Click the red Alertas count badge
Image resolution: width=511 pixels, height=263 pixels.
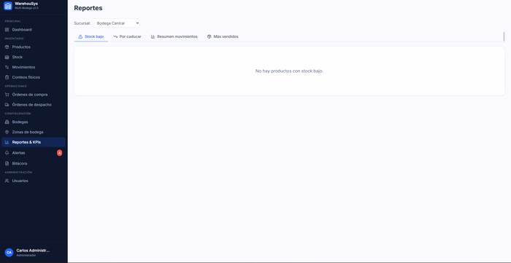click(59, 153)
